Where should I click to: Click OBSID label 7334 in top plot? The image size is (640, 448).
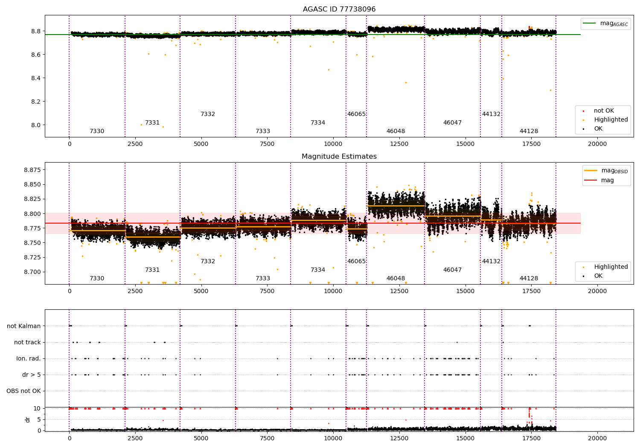click(318, 123)
